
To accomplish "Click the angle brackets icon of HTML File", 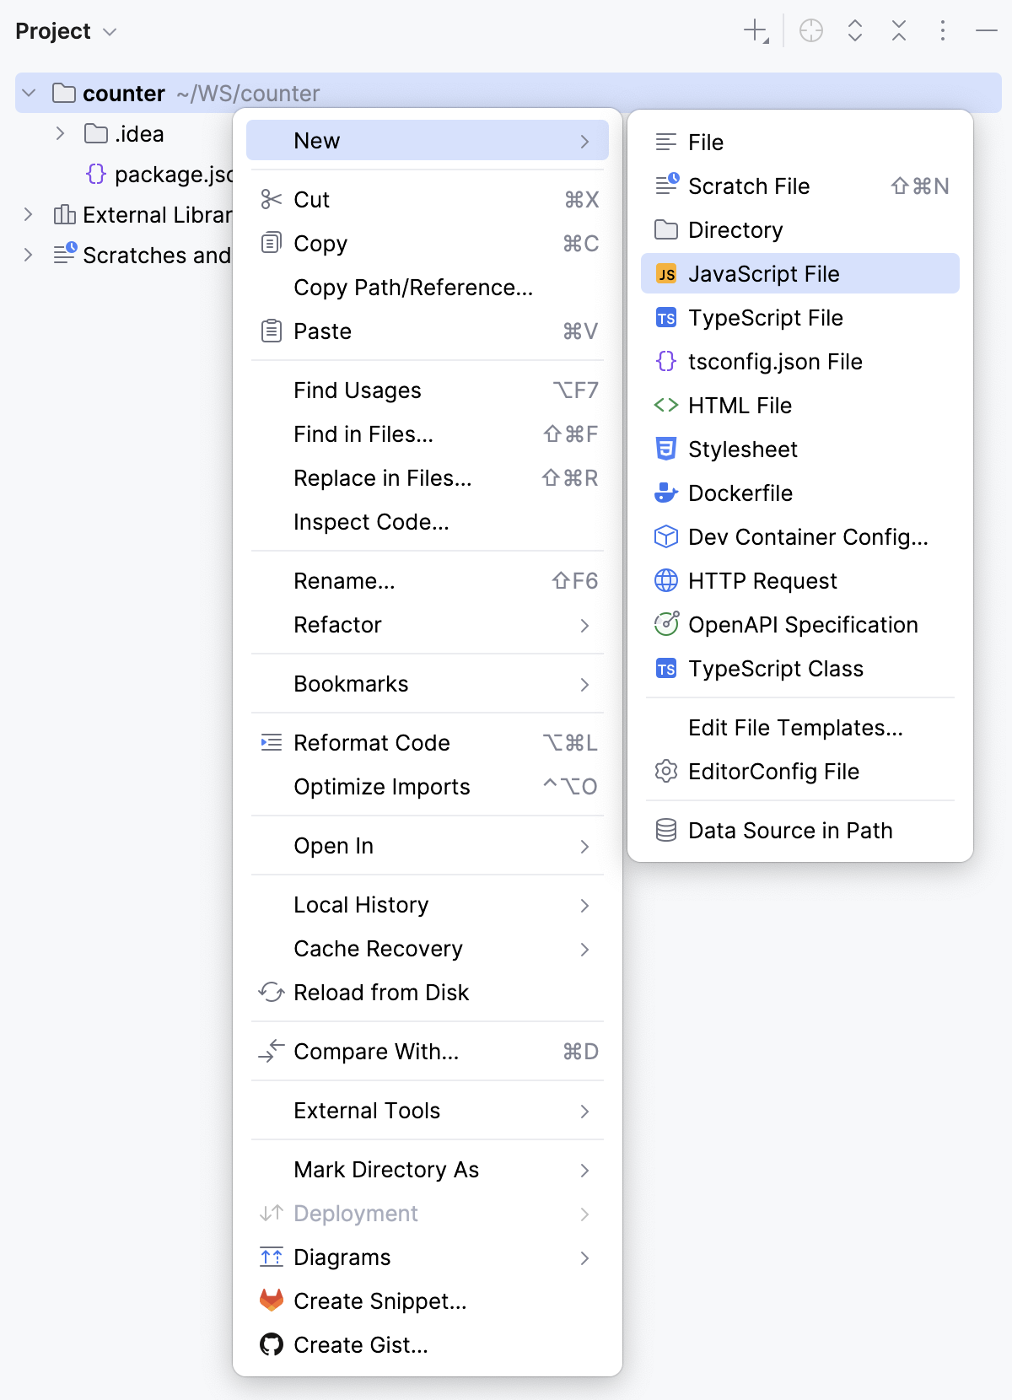I will 666,406.
